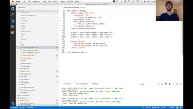Click the AirPlay display icon in menu bar

[138, 1]
